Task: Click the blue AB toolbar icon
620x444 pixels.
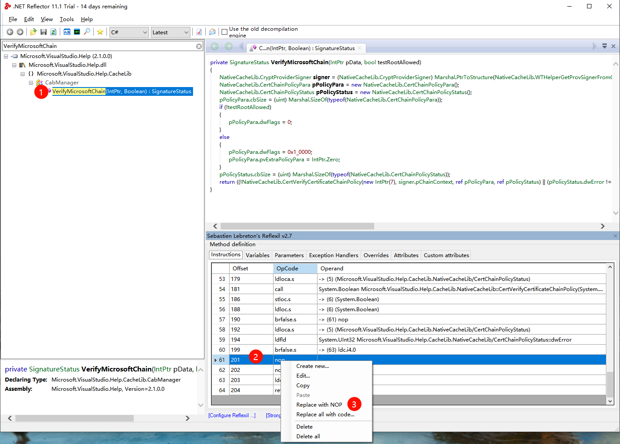Action: tap(67, 32)
